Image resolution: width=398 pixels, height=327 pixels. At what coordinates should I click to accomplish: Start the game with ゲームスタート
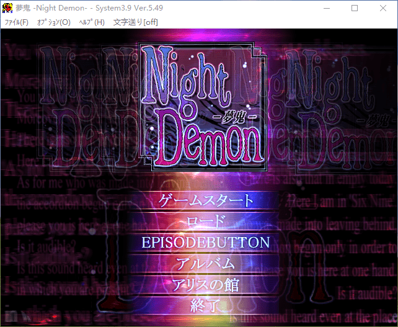tap(206, 200)
